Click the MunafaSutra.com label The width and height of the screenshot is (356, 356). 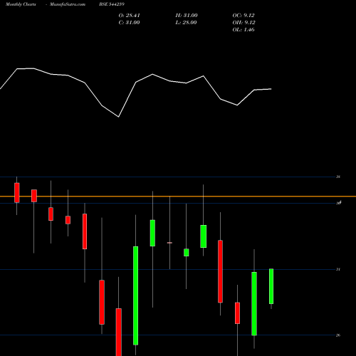point(68,4)
